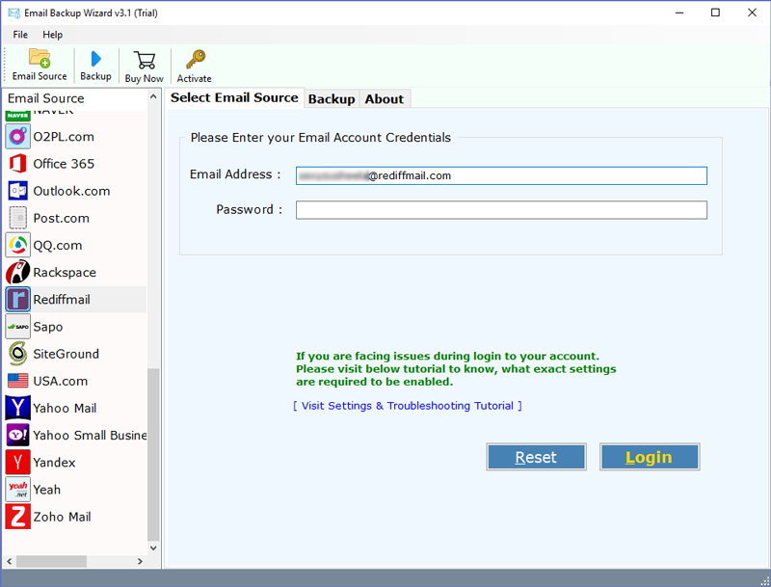The height and width of the screenshot is (587, 771).
Task: Select the Naver logo icon
Action: click(x=17, y=116)
